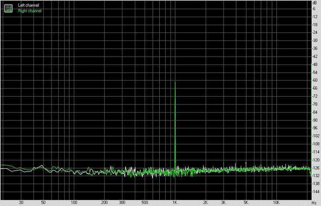Screen dimensions: 321x206
Task: Click the -60 dB amplitude axis label
Action: click(315, 80)
